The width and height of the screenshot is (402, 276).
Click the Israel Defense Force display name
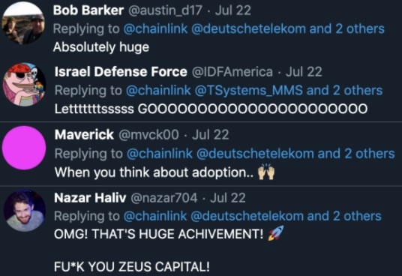(x=121, y=72)
